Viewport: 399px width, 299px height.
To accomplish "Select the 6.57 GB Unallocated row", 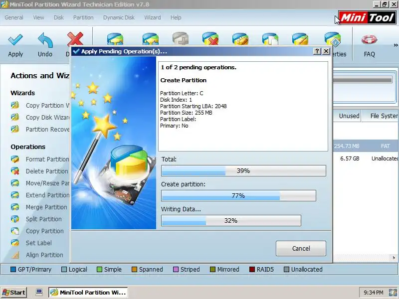I will [366, 158].
